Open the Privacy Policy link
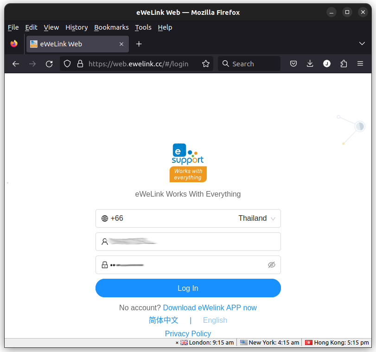The image size is (376, 352). pyautogui.click(x=188, y=333)
